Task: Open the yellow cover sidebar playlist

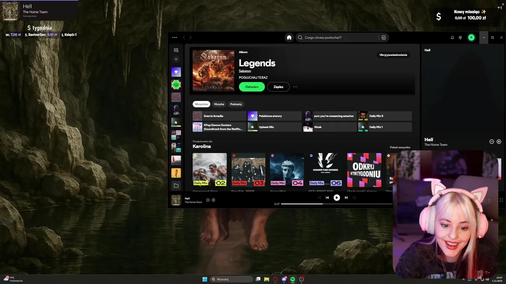Action: [x=176, y=173]
